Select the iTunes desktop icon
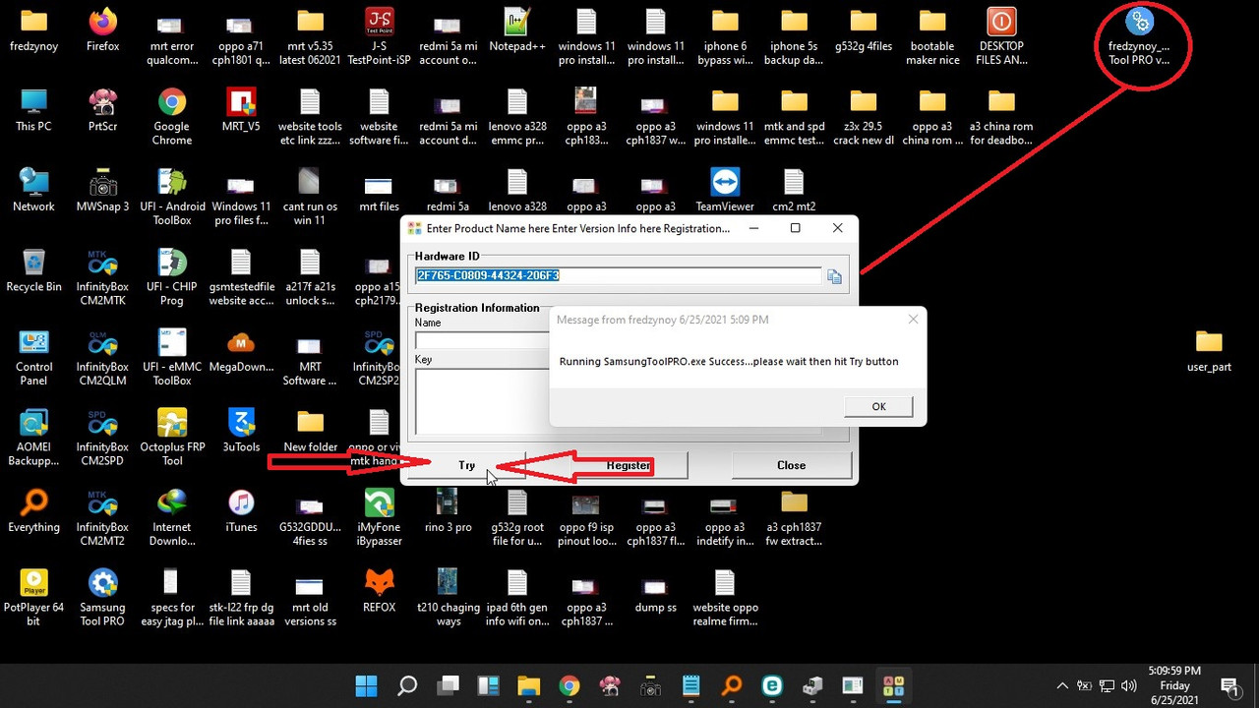Viewport: 1259px width, 708px height. pos(241,511)
